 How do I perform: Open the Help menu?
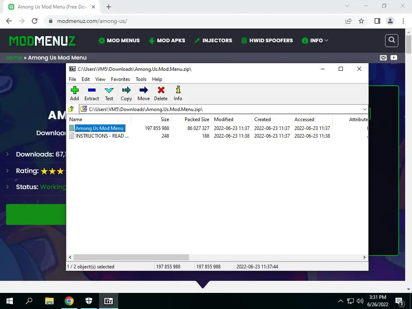tap(157, 79)
